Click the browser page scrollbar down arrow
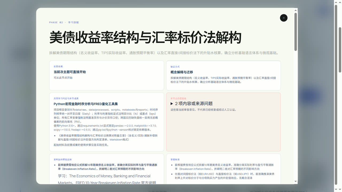The height and width of the screenshot is (192, 342). (x=340, y=190)
